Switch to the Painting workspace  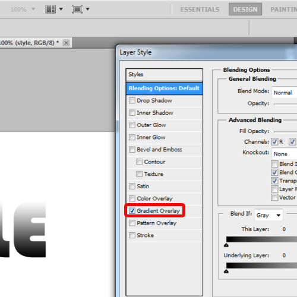tap(283, 10)
